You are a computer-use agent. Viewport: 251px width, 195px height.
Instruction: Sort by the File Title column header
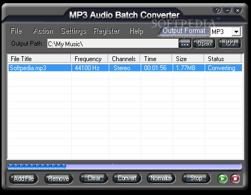(x=39, y=59)
